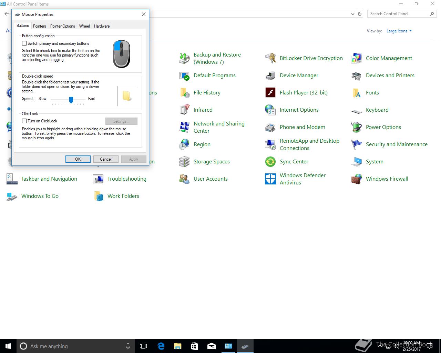Click the Sync Center icon
The height and width of the screenshot is (353, 441).
coord(270,162)
